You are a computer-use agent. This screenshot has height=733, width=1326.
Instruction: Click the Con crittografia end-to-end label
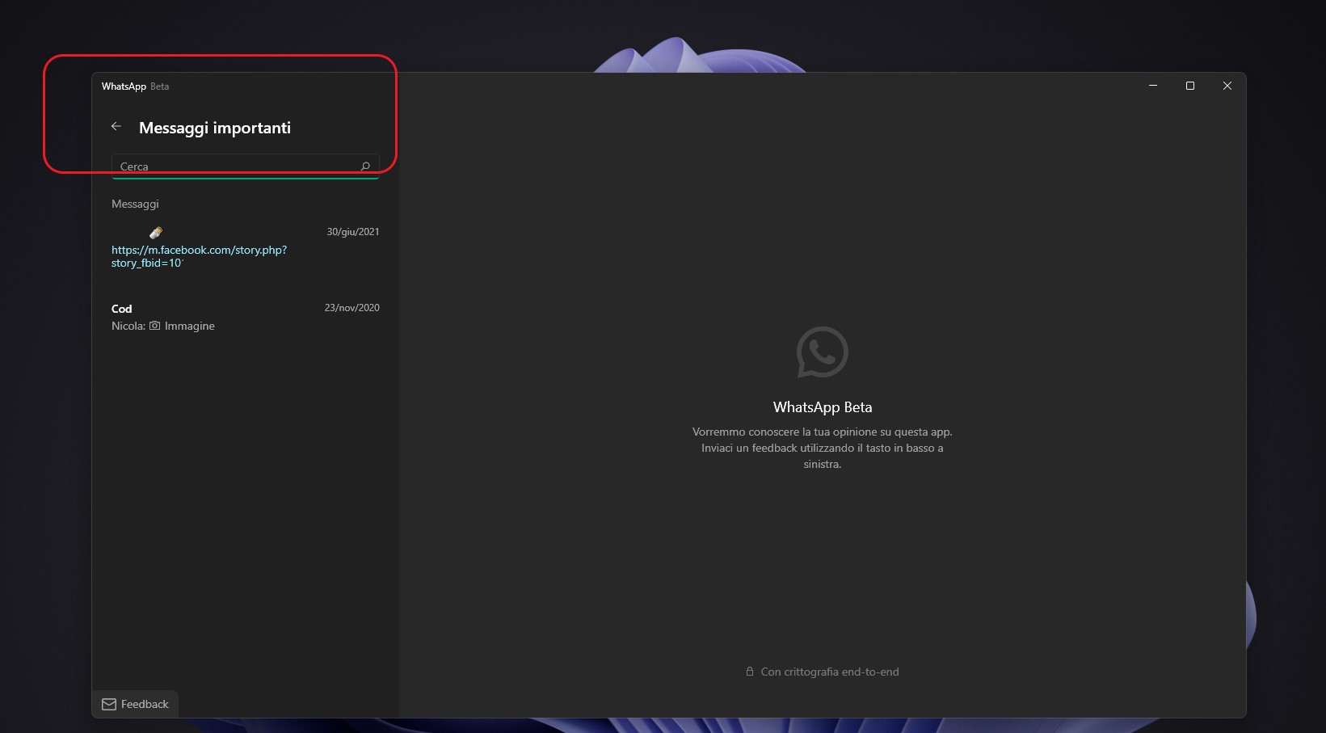click(830, 672)
